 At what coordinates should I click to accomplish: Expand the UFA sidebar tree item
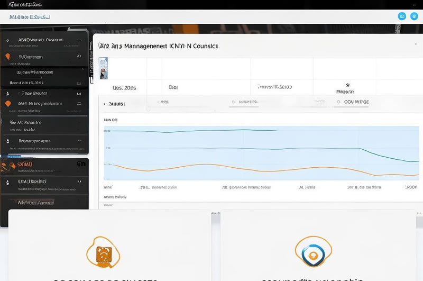[x=8, y=182]
